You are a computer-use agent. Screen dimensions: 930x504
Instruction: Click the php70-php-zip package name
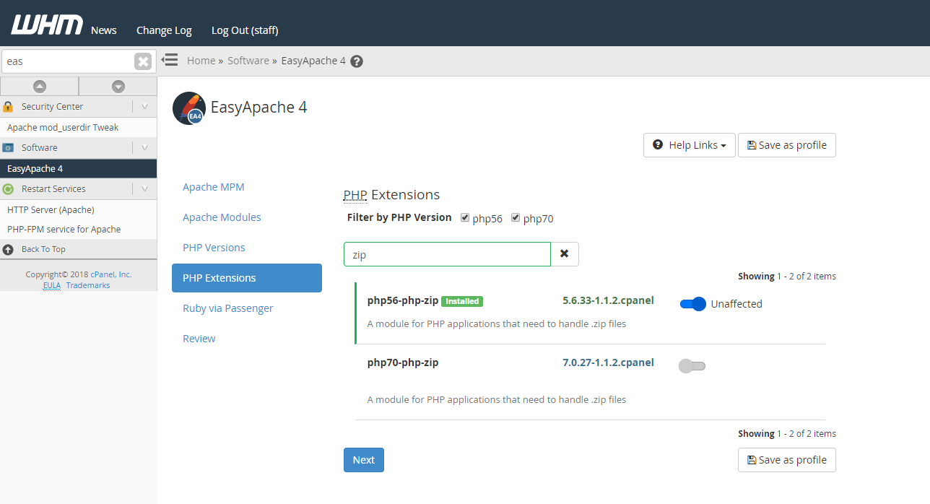coord(403,362)
